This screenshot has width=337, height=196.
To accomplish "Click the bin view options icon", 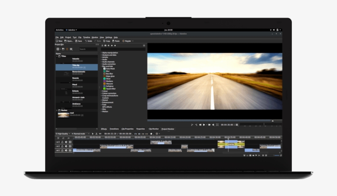I will point(71,49).
